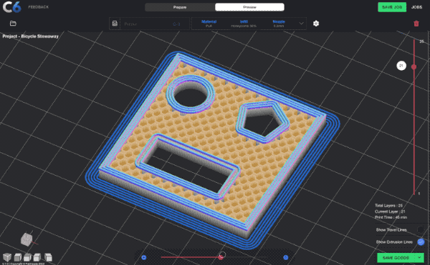430x265 pixels.
Task: Click the C6 logo
Action: click(x=11, y=7)
